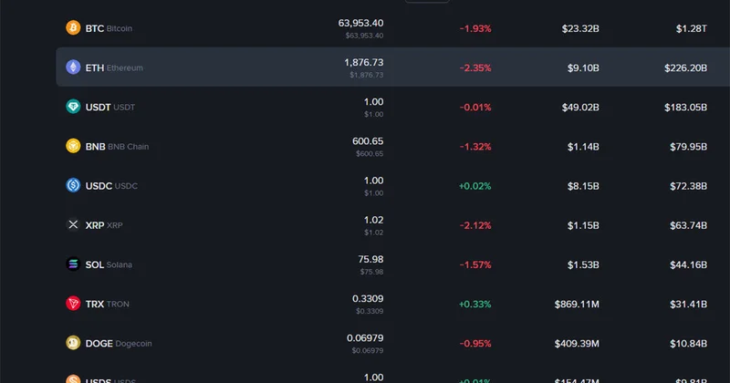Select the BNB price 600.65
Viewport: 730px width, 383px height.
pyautogui.click(x=368, y=141)
